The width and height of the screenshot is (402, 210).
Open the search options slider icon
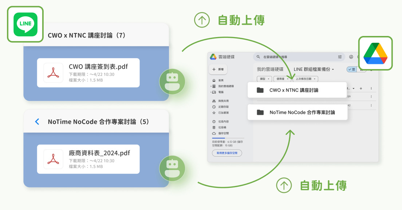click(x=340, y=57)
